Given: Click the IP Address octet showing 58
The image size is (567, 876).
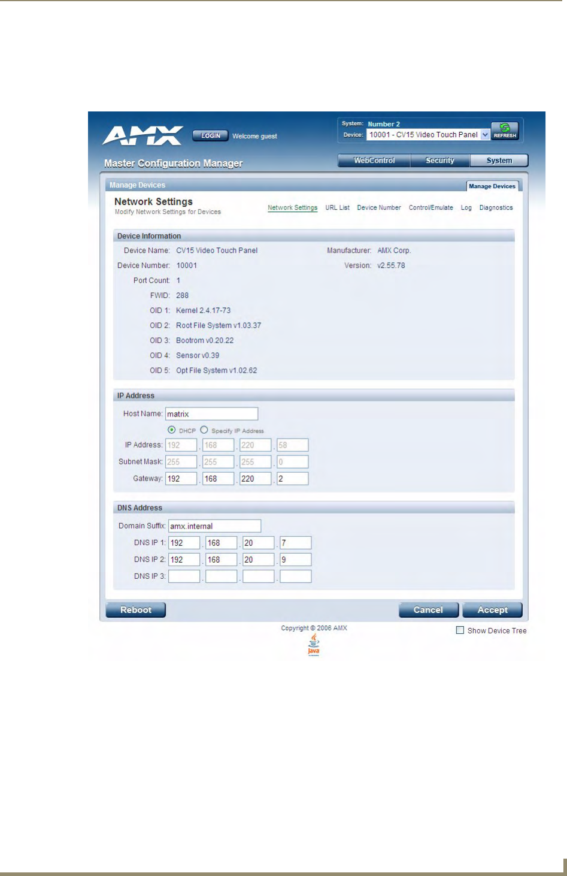Looking at the screenshot, I should click(x=292, y=445).
